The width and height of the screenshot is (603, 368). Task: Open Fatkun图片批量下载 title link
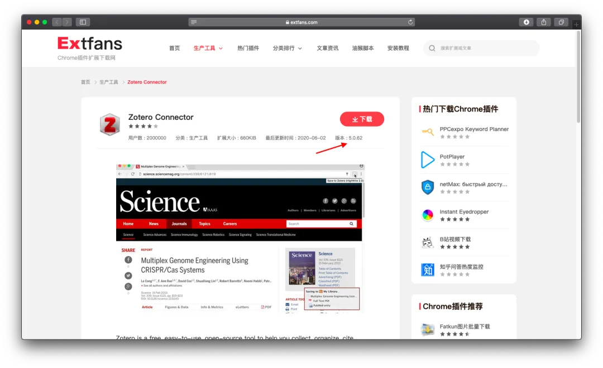[x=465, y=327]
